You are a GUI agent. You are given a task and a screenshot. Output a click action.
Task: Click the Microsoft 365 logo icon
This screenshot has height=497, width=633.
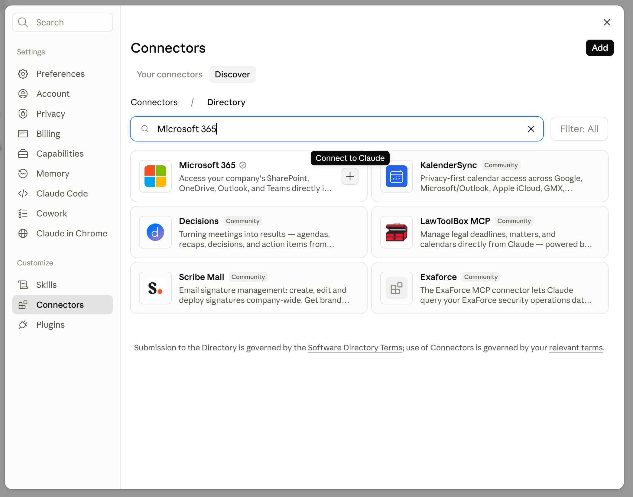[155, 176]
